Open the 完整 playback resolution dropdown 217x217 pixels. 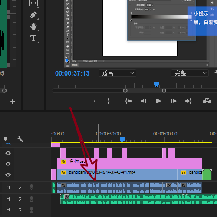click(x=190, y=73)
